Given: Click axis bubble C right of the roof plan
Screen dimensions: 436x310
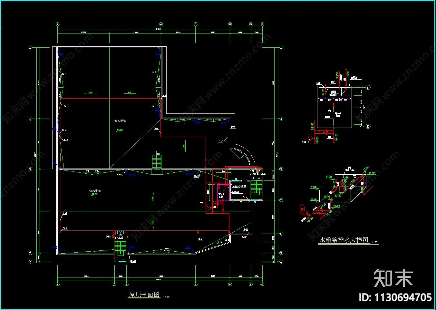Looking at the screenshot, I should [281, 234].
